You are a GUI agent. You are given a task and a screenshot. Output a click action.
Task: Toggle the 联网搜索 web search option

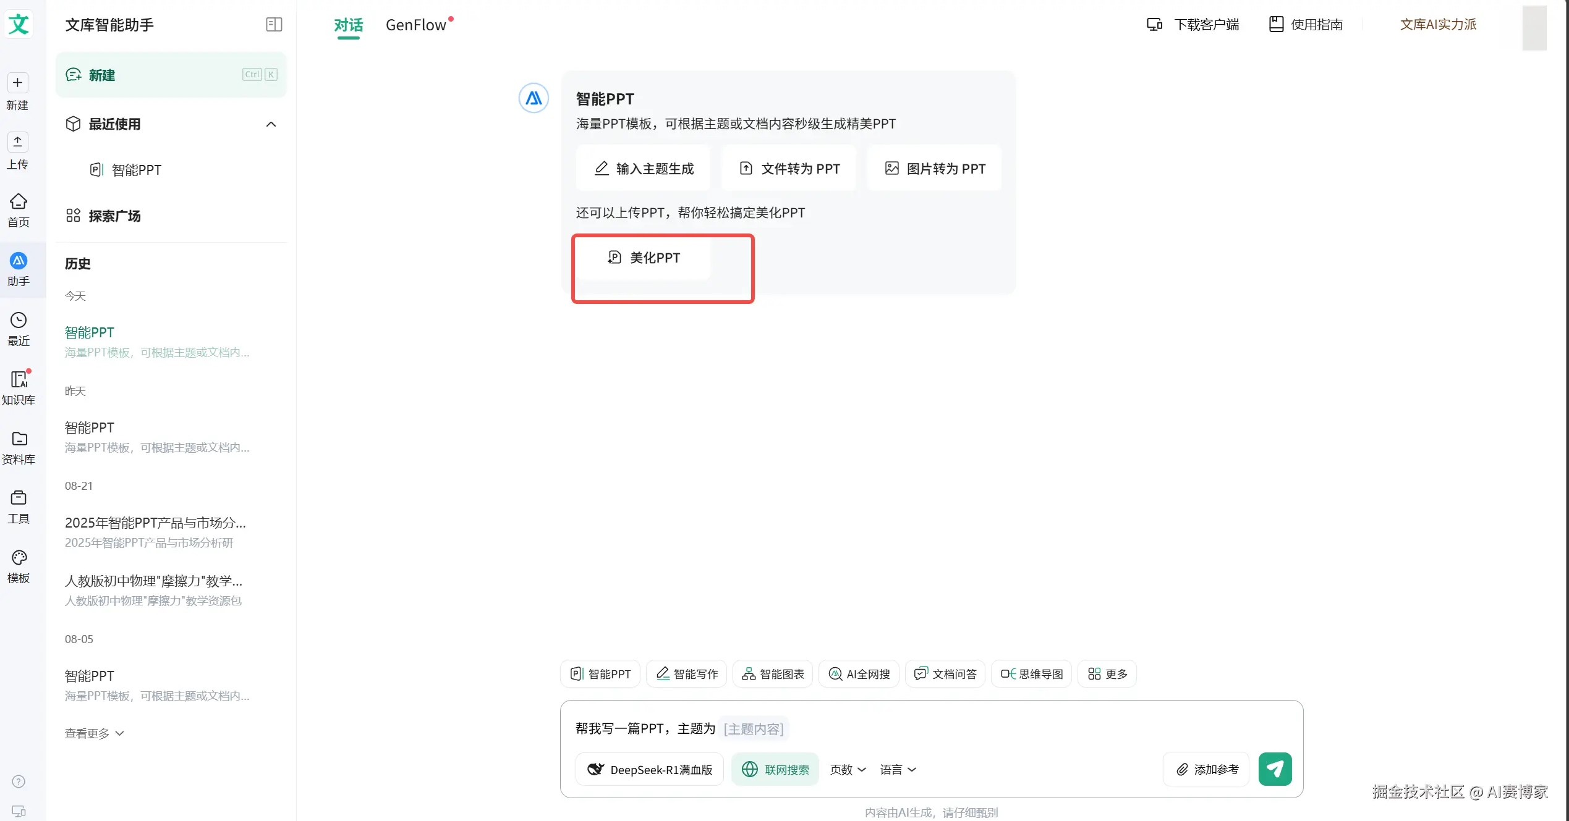(775, 769)
